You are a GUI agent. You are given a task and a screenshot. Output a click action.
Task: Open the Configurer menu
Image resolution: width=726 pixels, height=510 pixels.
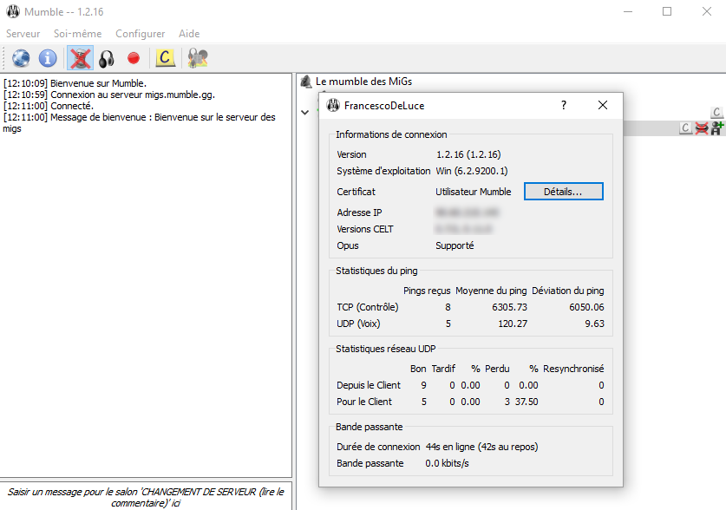click(140, 34)
